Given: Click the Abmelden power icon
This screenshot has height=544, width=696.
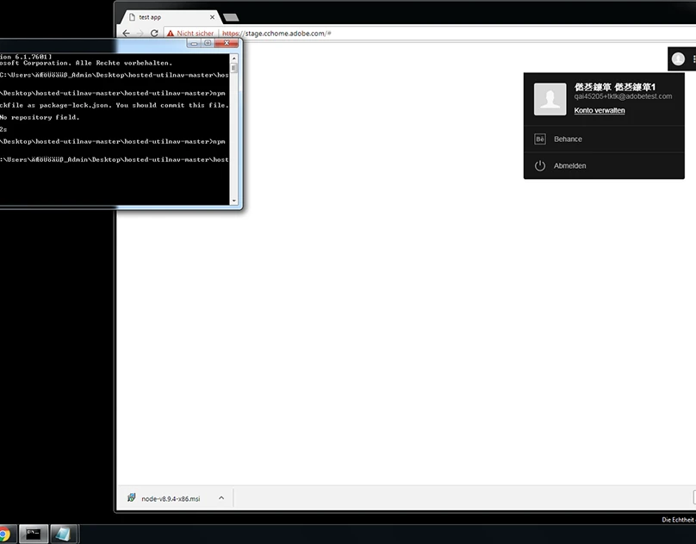Looking at the screenshot, I should pyautogui.click(x=540, y=165).
